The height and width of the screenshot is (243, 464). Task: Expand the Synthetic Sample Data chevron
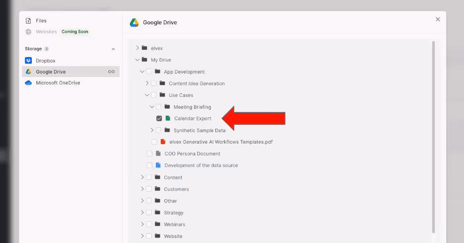point(152,130)
